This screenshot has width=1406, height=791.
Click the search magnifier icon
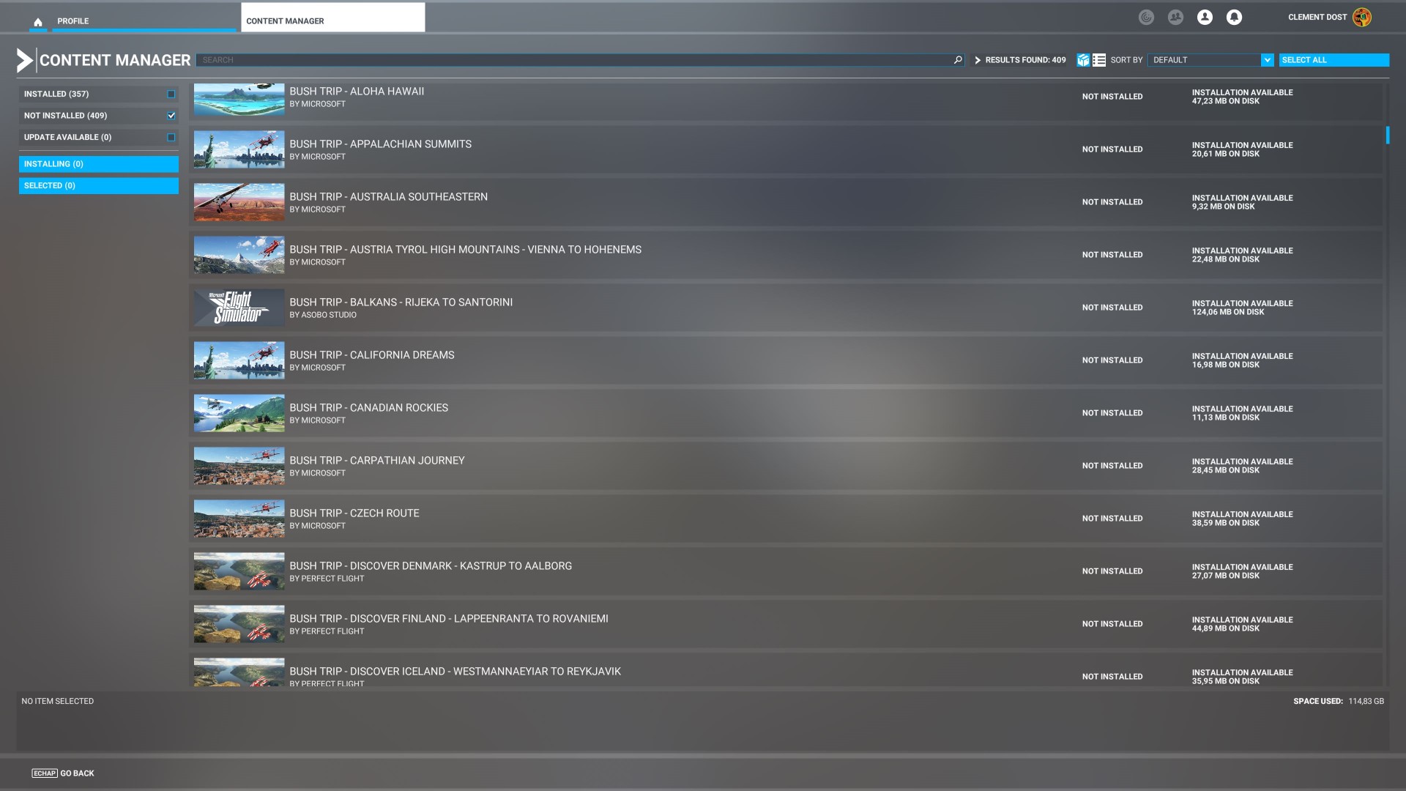[x=957, y=60]
